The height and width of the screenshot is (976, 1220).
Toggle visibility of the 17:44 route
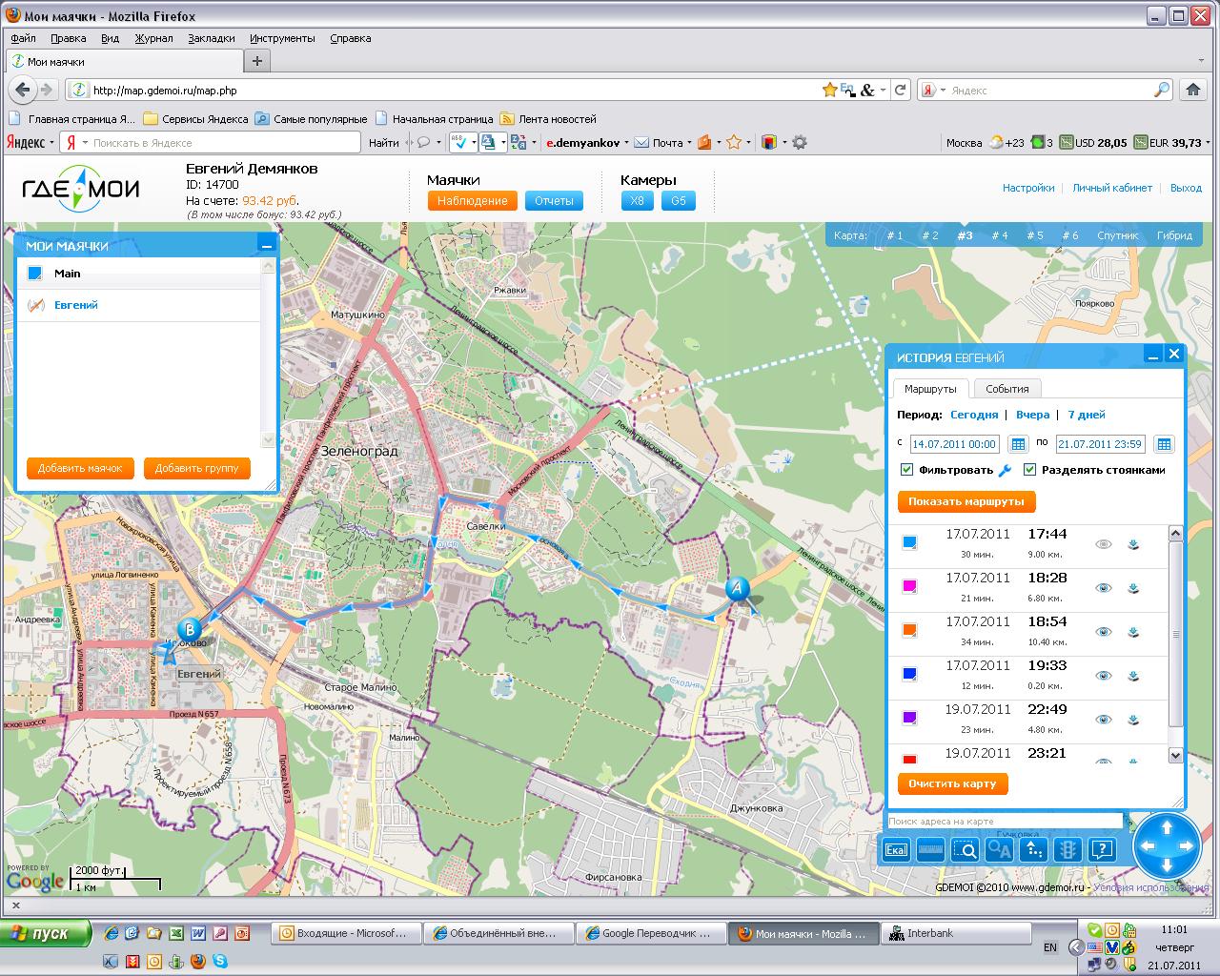click(x=1104, y=544)
